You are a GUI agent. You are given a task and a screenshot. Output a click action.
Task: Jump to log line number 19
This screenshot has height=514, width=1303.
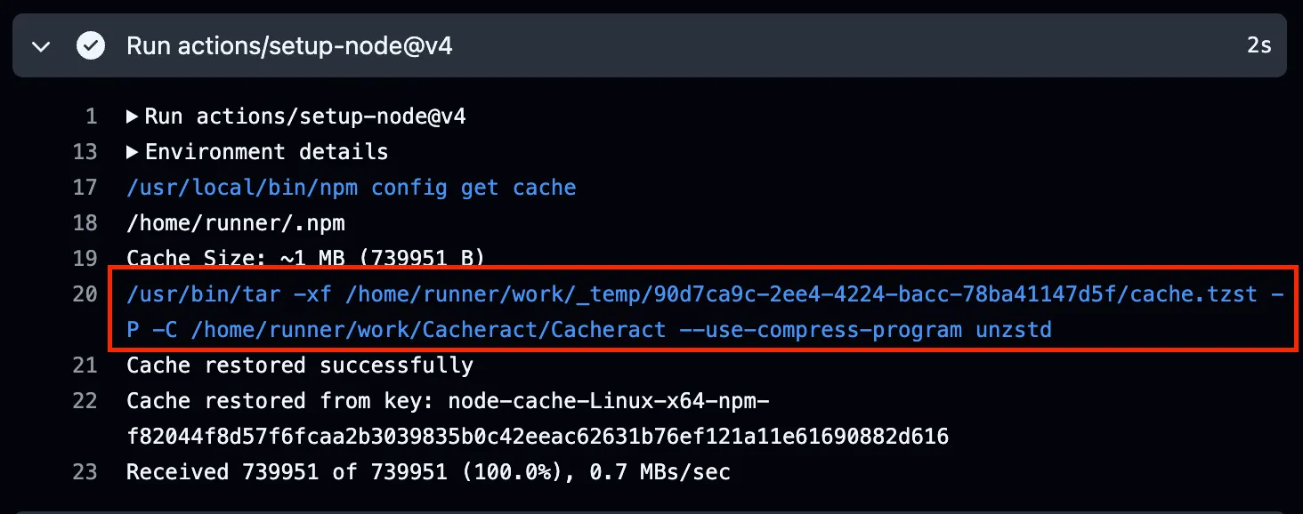(85, 259)
